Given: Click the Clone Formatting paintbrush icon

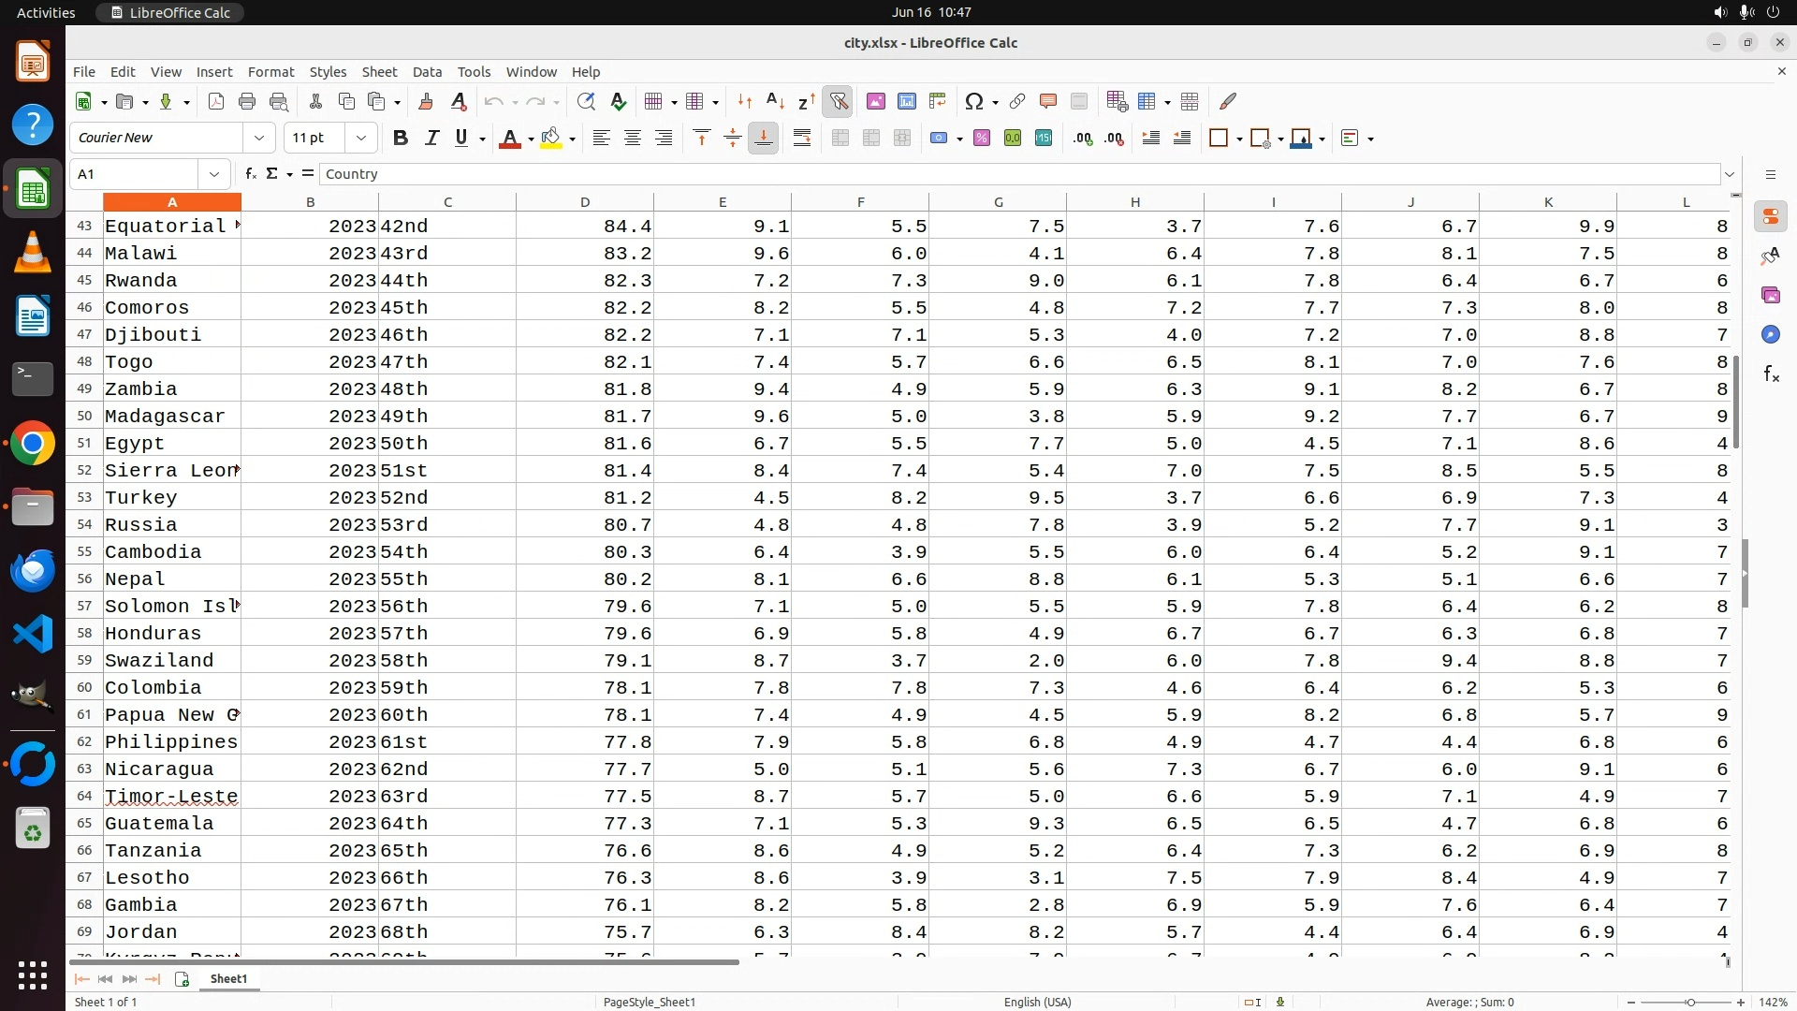Looking at the screenshot, I should (x=426, y=101).
